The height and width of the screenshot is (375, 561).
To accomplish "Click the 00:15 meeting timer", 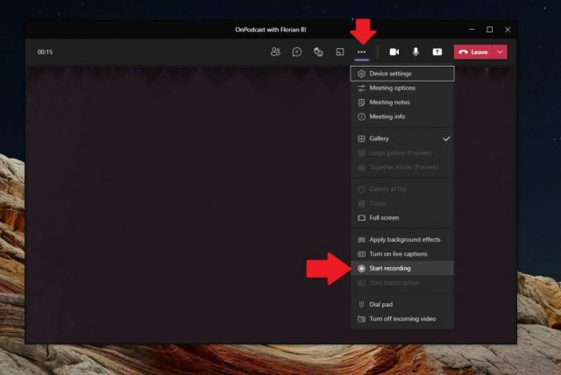I will click(x=45, y=53).
